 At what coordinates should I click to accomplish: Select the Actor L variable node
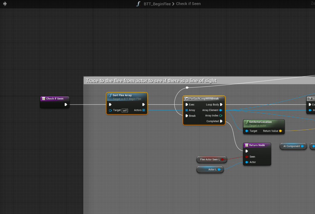(x=210, y=169)
